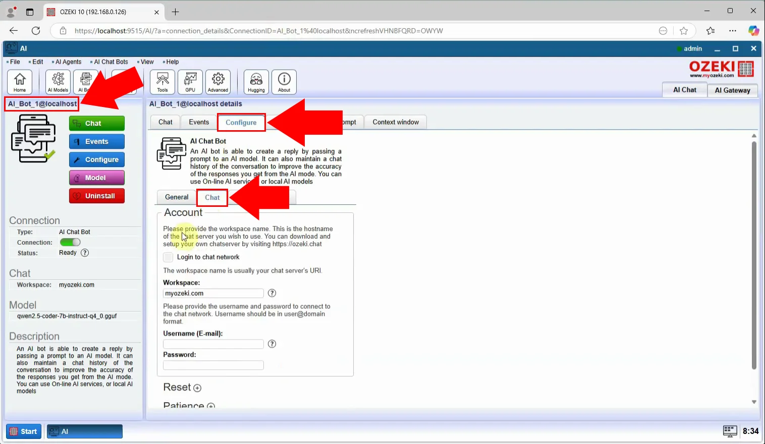Open browser settings and more menu

pyautogui.click(x=733, y=31)
